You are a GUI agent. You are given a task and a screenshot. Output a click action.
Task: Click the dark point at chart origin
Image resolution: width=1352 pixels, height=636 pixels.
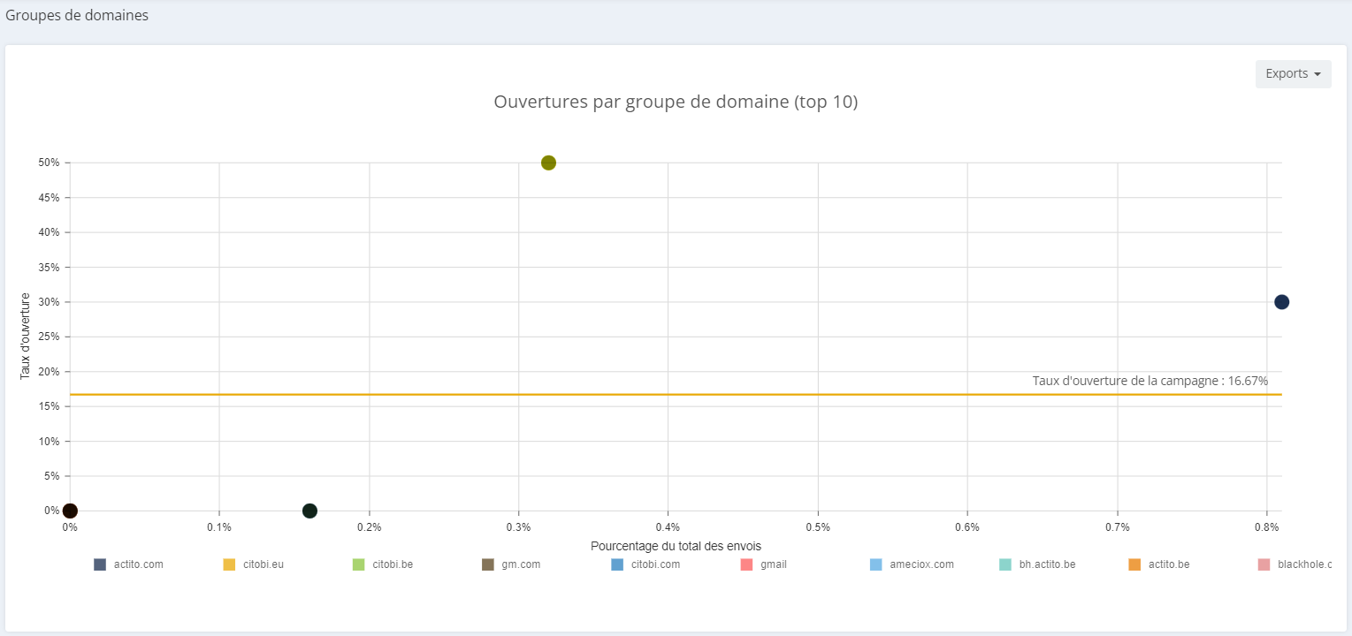(x=70, y=511)
